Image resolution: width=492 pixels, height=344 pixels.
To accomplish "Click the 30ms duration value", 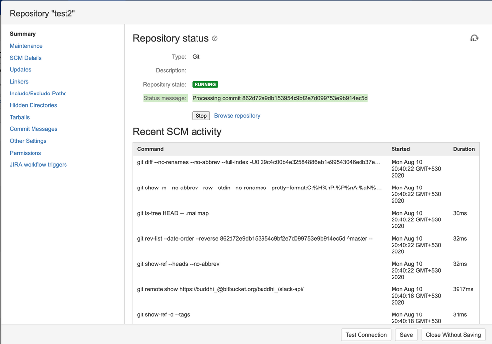I will tap(460, 213).
